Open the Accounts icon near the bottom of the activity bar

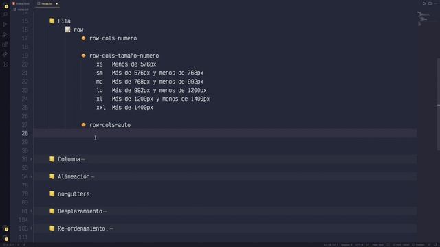coord(6,228)
